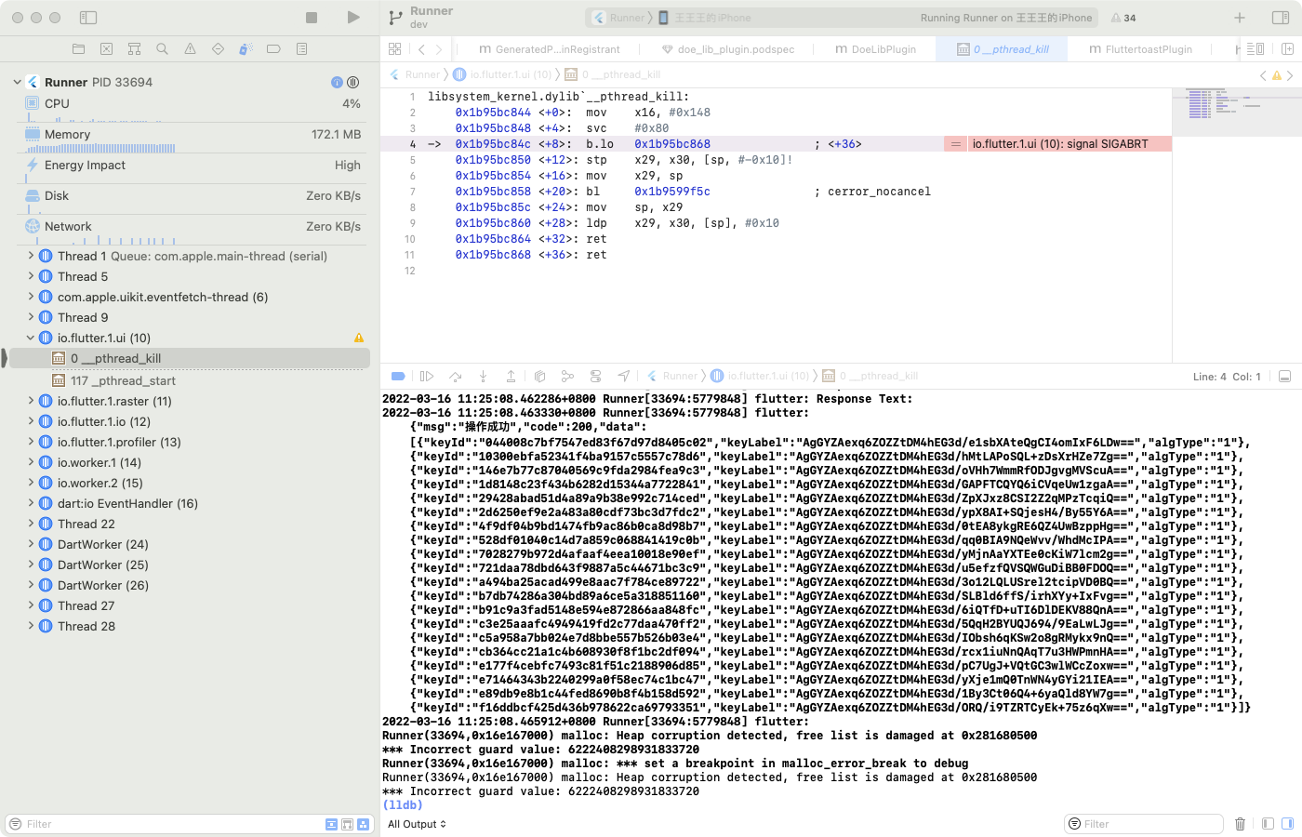Click the step over control in debug bar

(x=456, y=376)
